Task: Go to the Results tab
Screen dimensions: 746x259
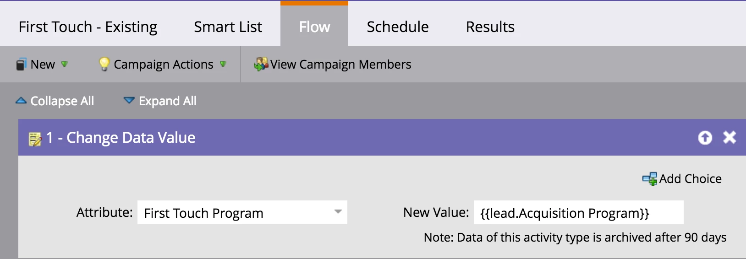Action: point(490,27)
